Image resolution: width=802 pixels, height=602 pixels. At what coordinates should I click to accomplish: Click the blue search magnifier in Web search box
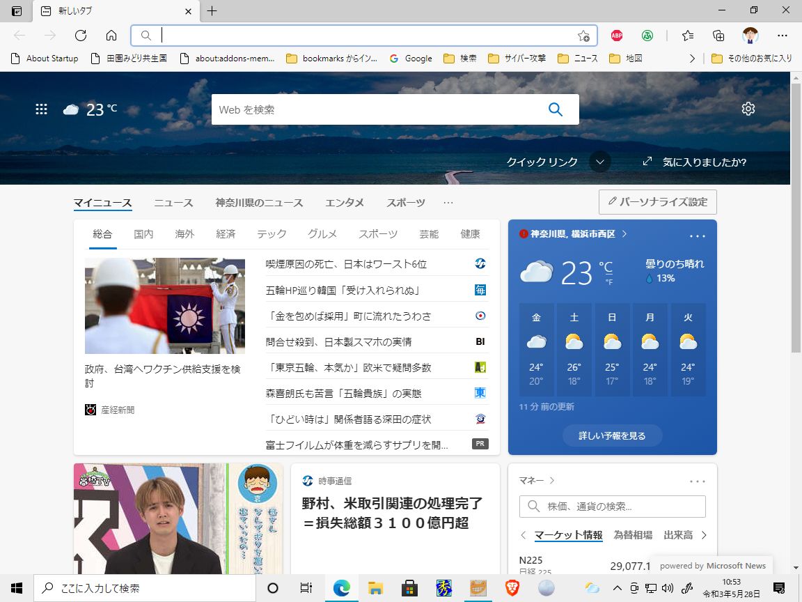pyautogui.click(x=556, y=109)
